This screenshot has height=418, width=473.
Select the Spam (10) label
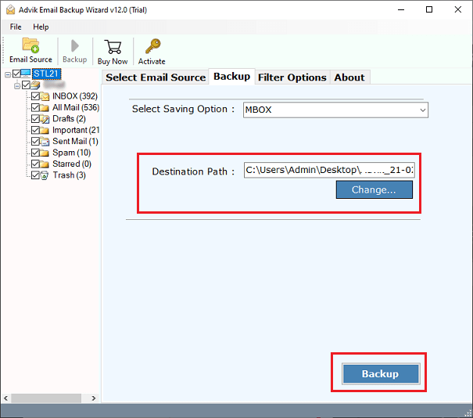pyautogui.click(x=71, y=153)
